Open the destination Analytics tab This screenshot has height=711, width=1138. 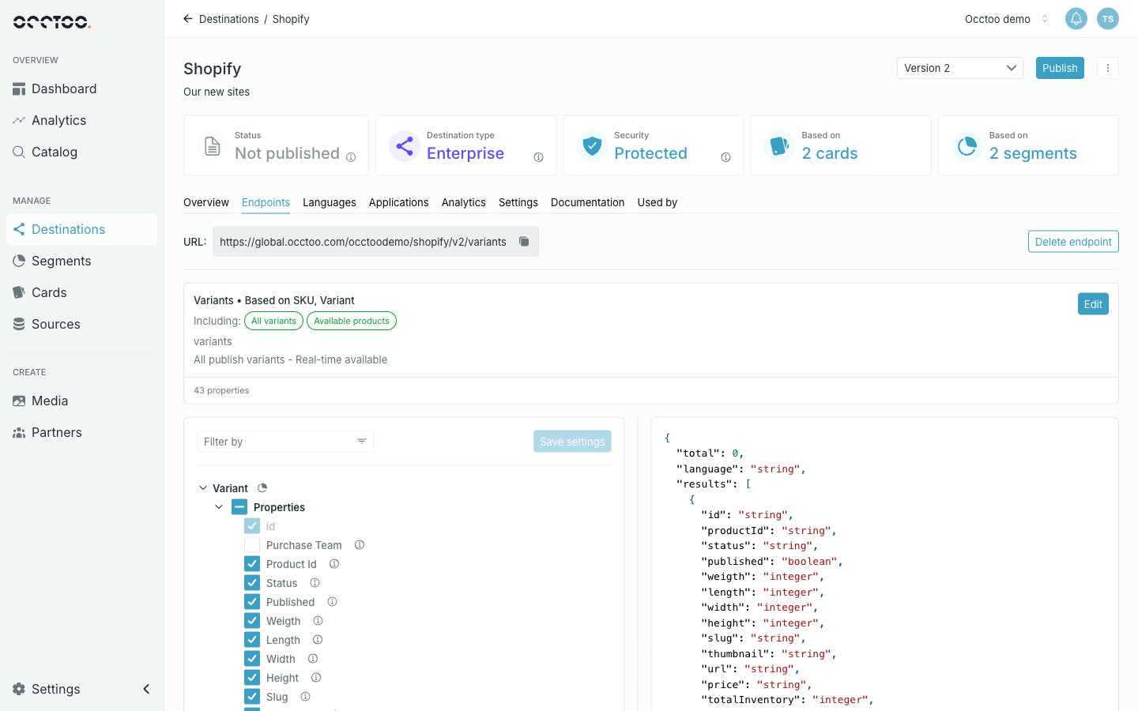tap(464, 203)
